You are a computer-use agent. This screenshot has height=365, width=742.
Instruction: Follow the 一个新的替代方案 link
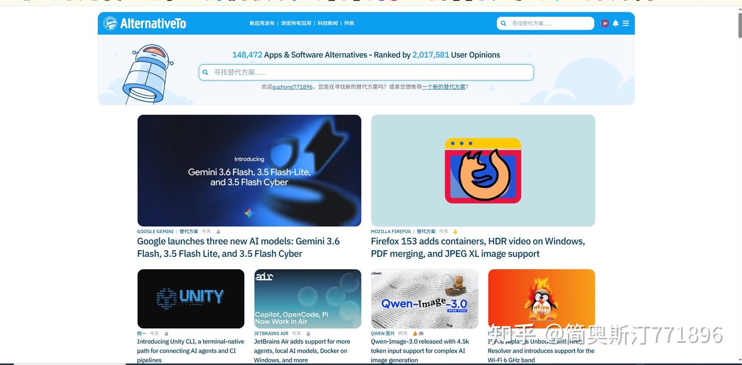444,87
